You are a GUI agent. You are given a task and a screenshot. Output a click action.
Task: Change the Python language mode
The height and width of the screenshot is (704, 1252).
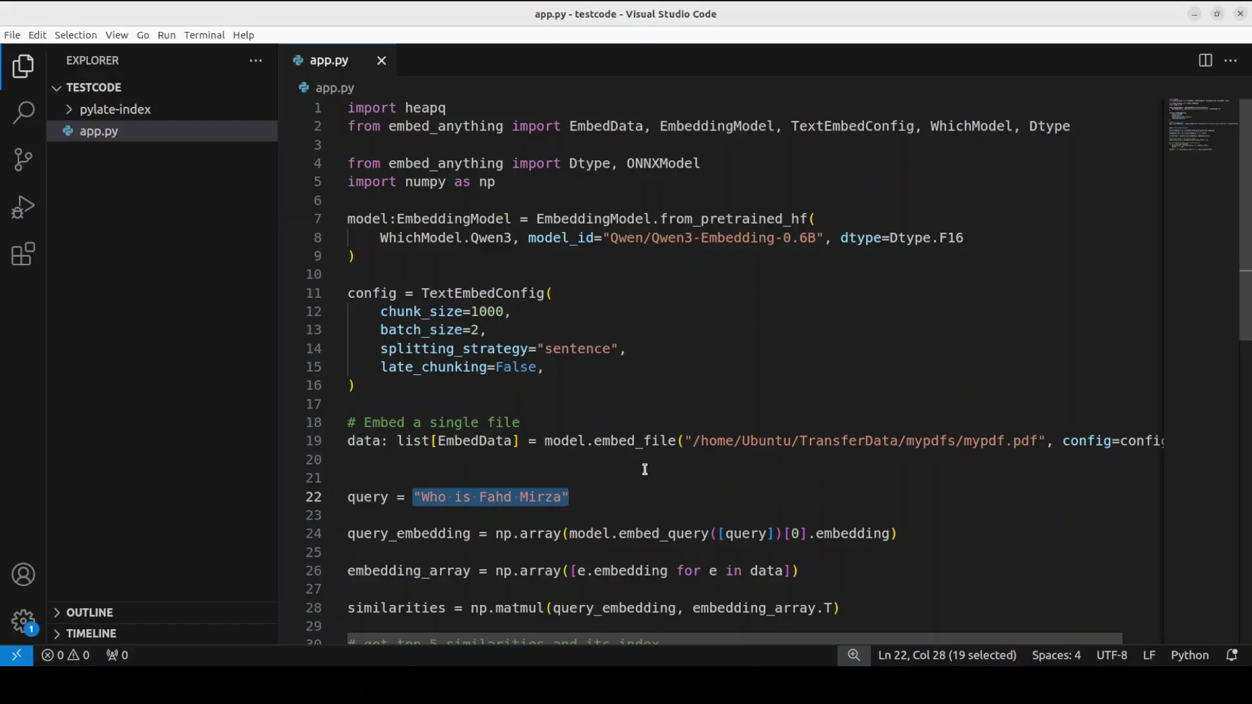(x=1189, y=655)
